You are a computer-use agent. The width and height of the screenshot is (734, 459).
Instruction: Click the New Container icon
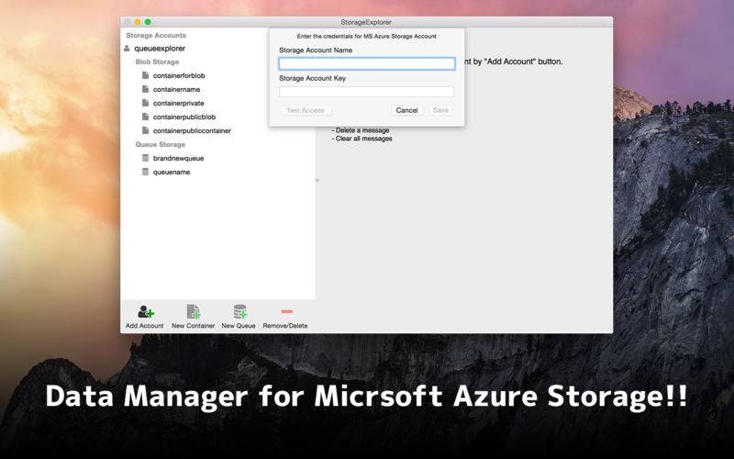[x=194, y=311]
